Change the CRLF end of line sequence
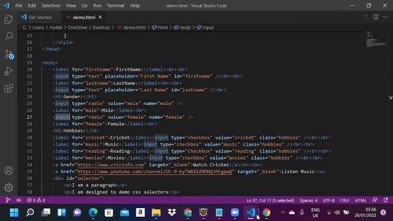 pos(344,200)
